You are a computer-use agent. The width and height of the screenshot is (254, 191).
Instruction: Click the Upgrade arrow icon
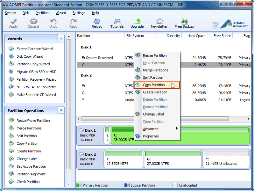coord(138,21)
